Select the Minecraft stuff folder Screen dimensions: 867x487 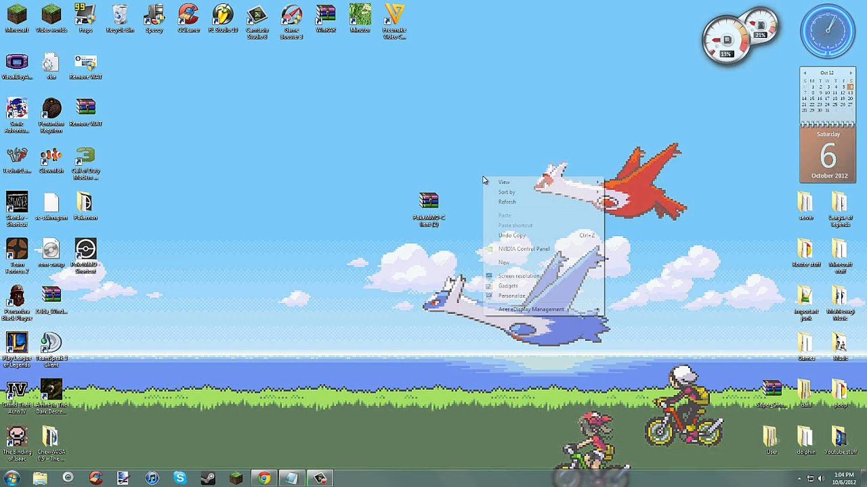tap(840, 256)
